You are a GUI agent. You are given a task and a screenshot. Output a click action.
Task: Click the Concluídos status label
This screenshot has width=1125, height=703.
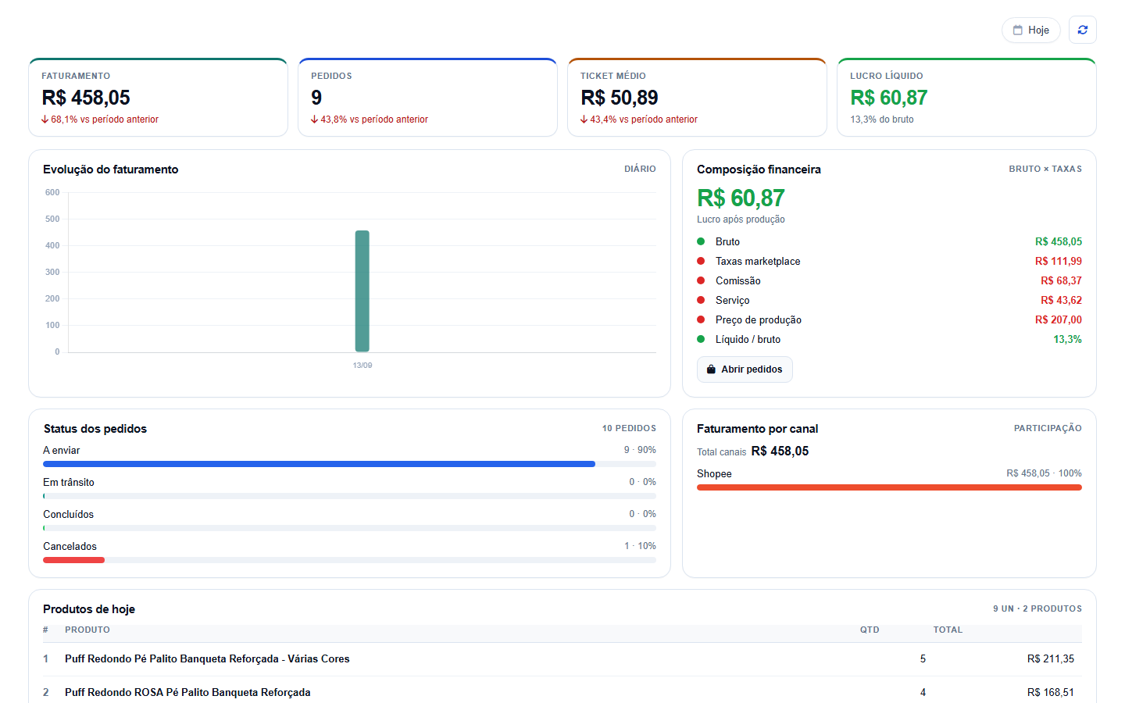click(68, 515)
